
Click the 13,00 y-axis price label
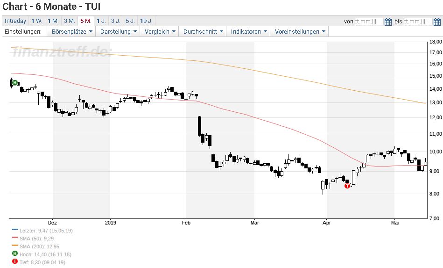436,103
